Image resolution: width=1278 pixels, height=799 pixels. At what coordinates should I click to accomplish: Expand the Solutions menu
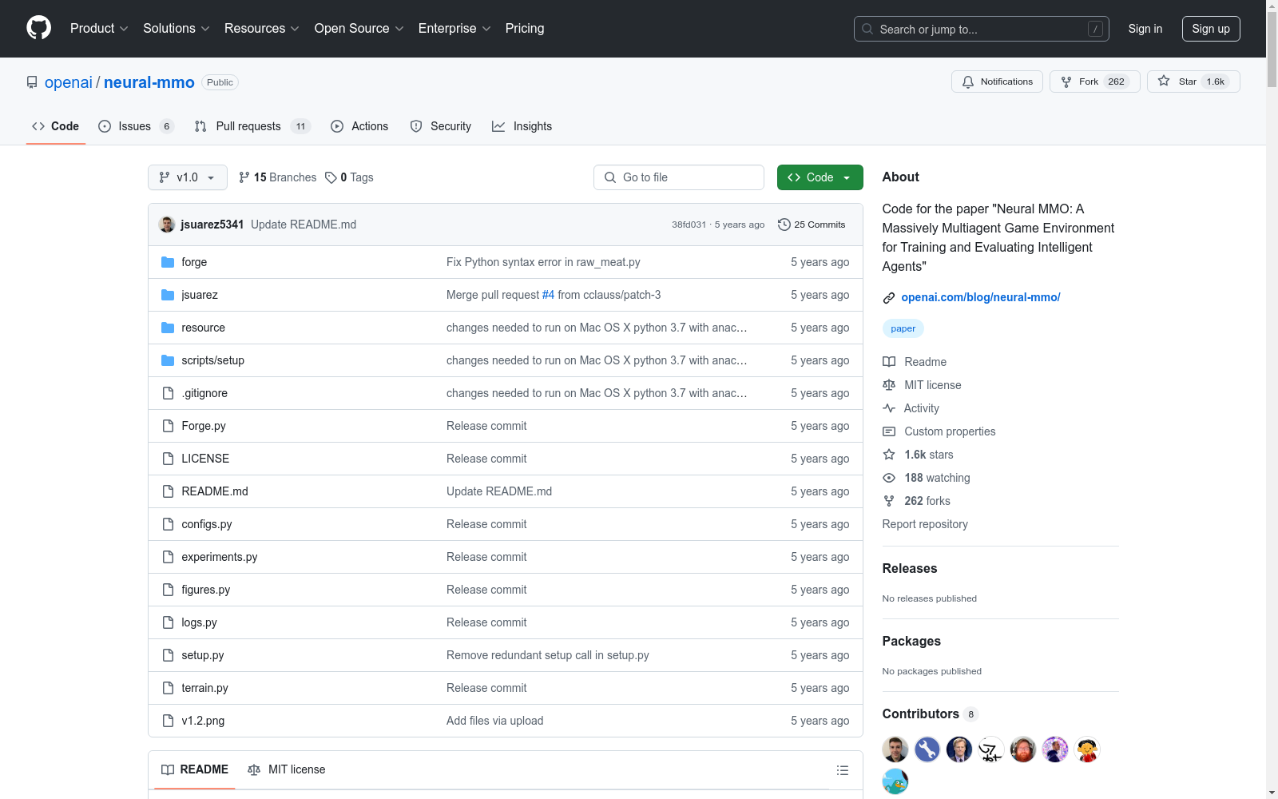click(x=177, y=28)
